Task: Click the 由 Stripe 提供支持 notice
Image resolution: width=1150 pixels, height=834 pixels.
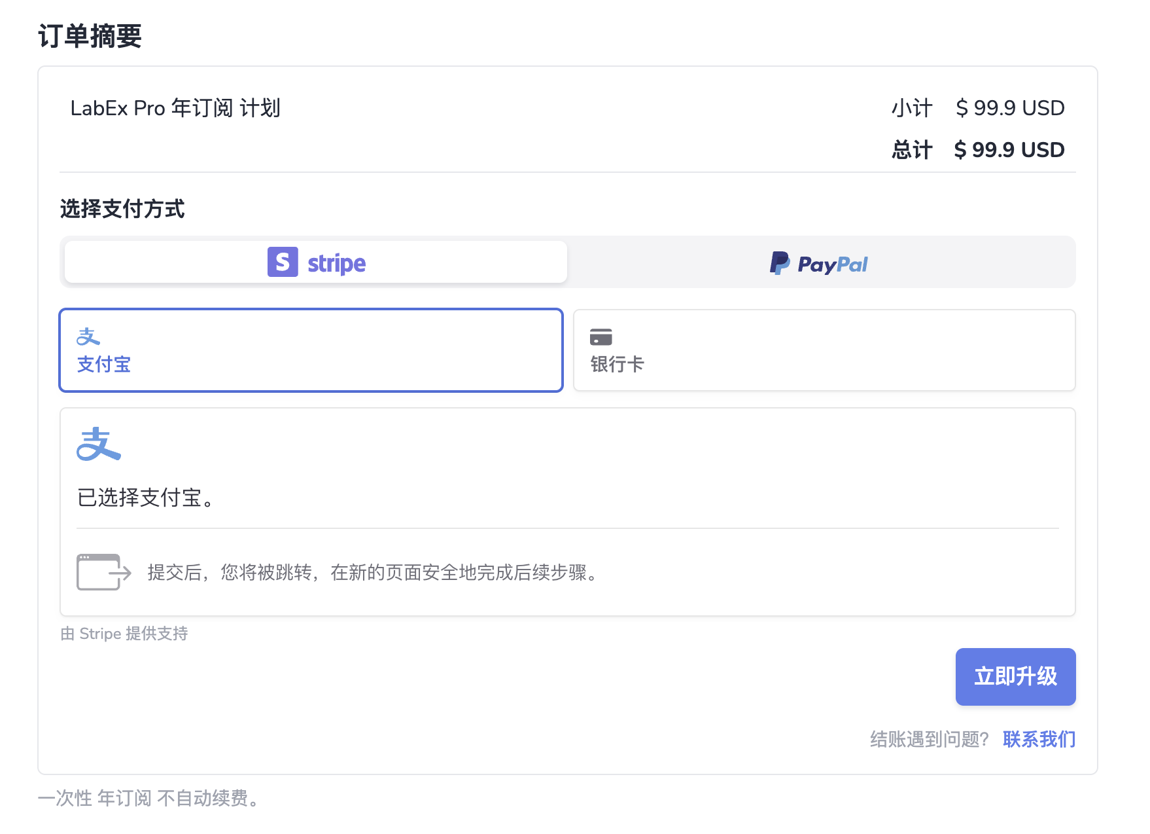Action: 124,633
